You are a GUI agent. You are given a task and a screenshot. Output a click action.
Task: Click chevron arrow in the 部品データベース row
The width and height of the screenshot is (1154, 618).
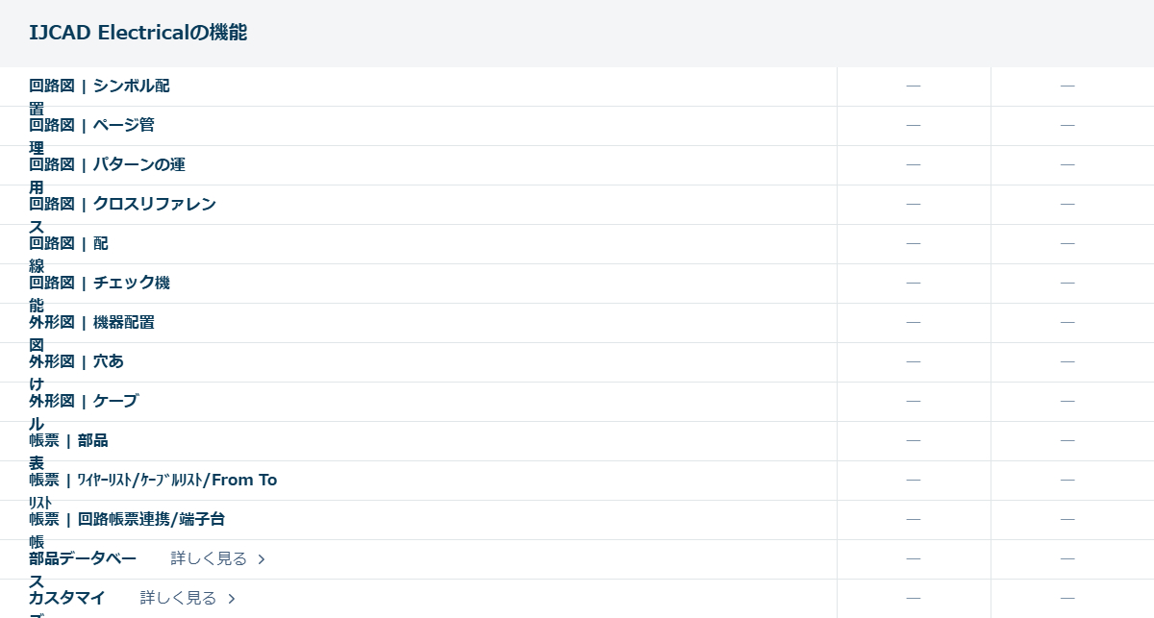click(x=262, y=559)
